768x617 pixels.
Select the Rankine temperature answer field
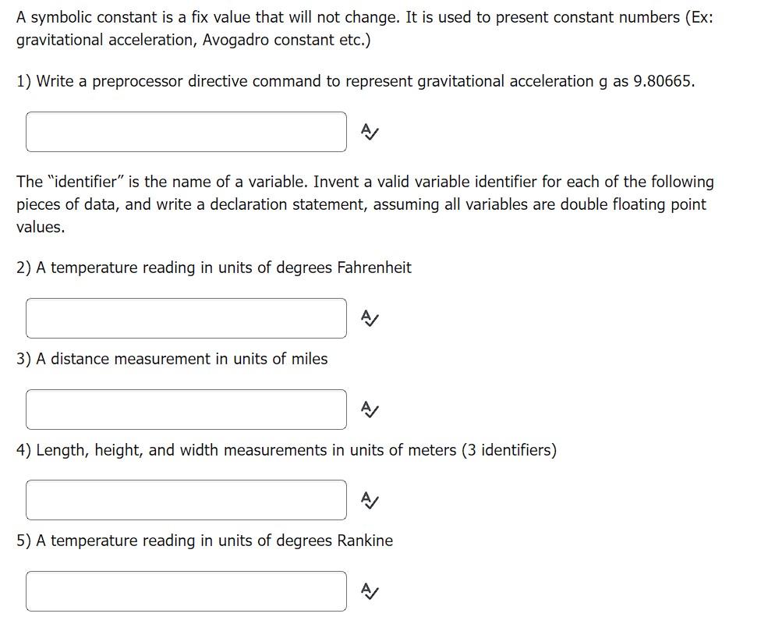coord(186,590)
